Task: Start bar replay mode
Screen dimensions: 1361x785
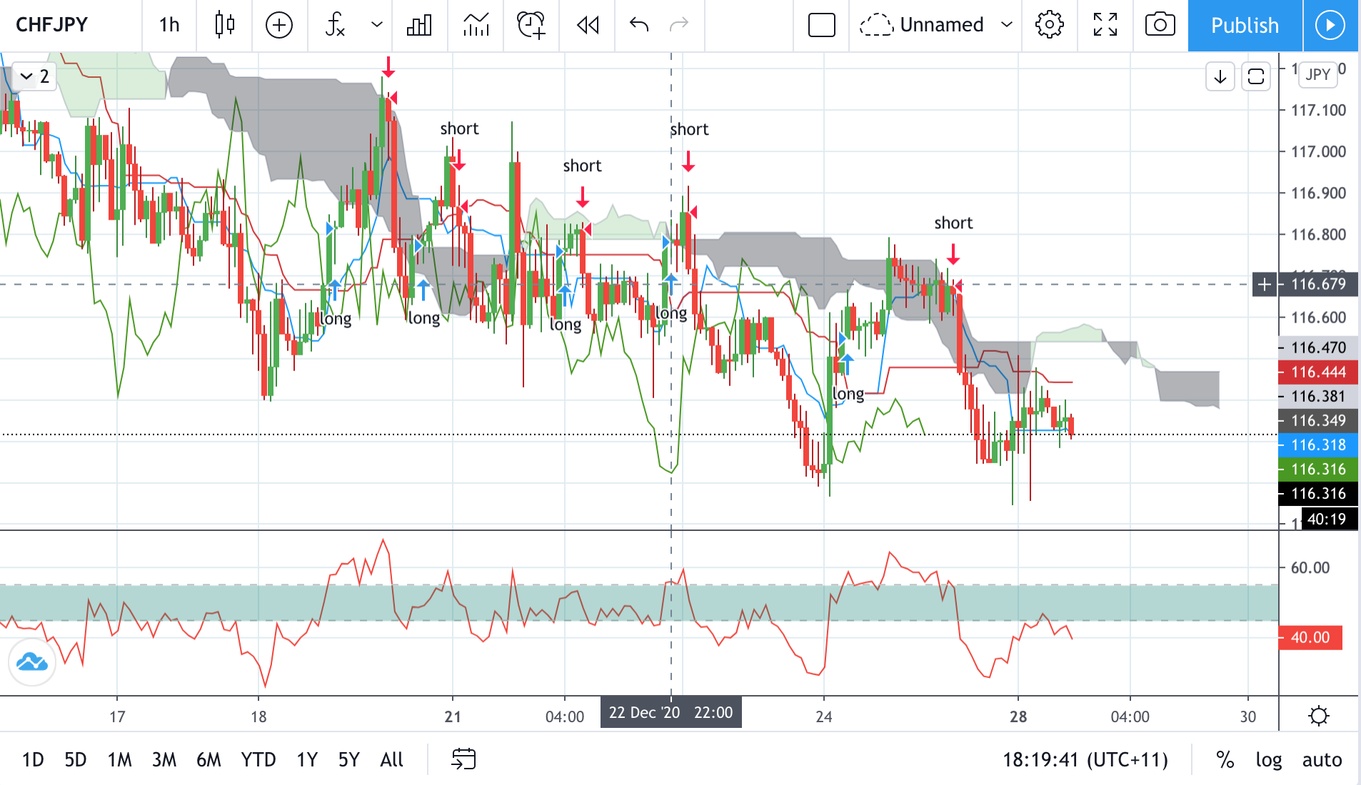Action: 588,25
